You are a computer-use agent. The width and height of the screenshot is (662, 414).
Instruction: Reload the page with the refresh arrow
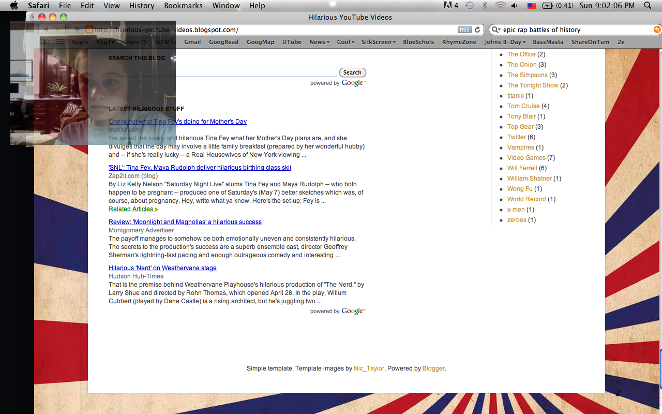click(x=478, y=30)
